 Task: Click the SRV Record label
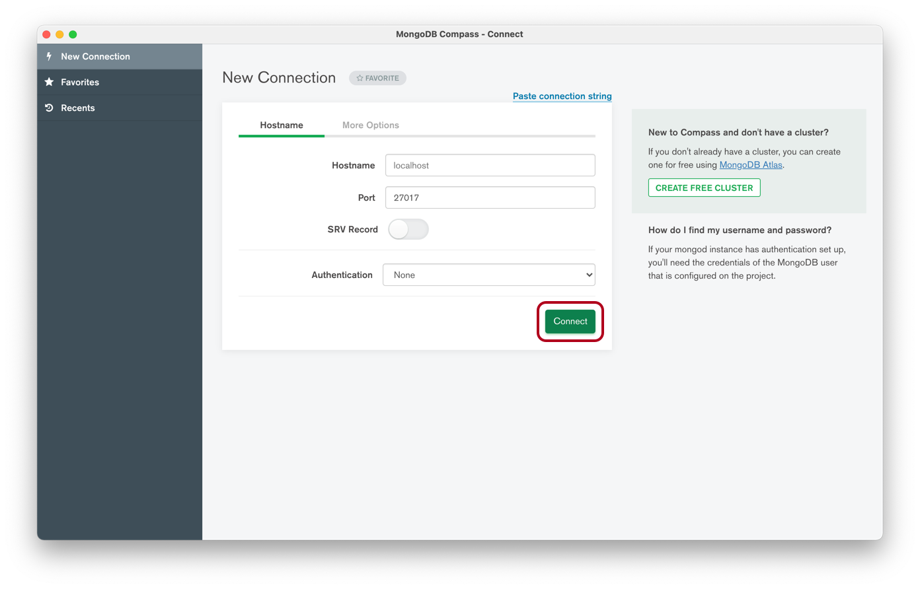pos(353,229)
